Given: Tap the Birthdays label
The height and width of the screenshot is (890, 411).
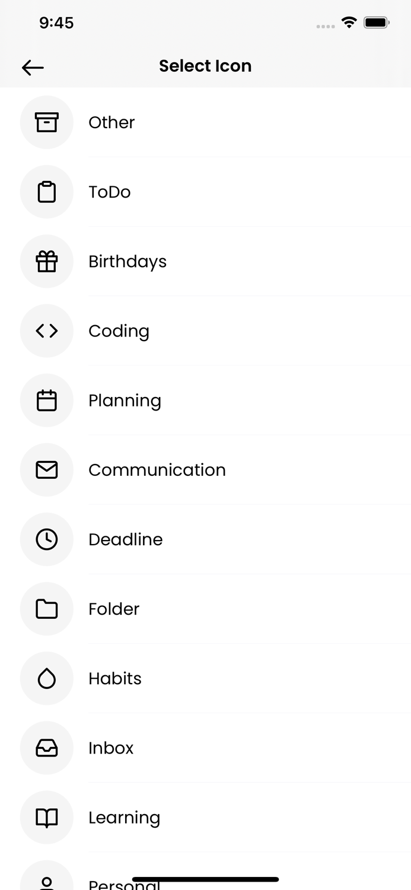Looking at the screenshot, I should 128,262.
